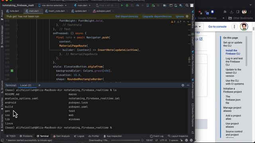Open browser downloads icon

coord(231,12)
